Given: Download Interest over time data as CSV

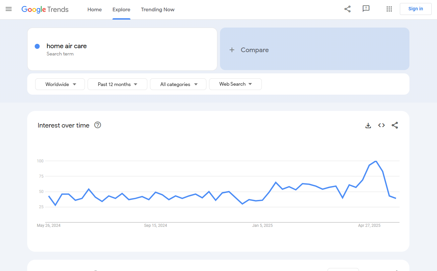Looking at the screenshot, I should pyautogui.click(x=368, y=126).
